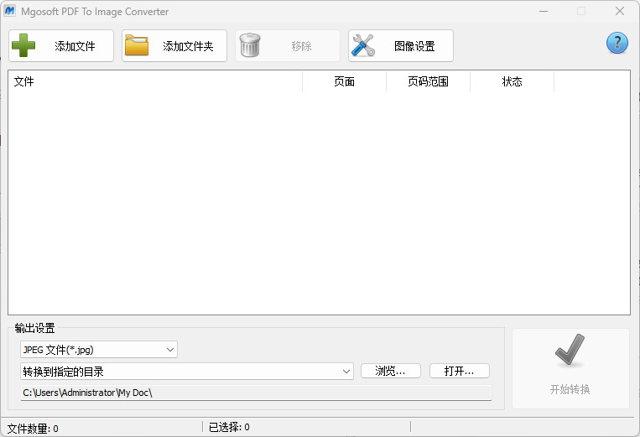The image size is (640, 437).
Task: Open the blue question mark help
Action: pyautogui.click(x=617, y=43)
